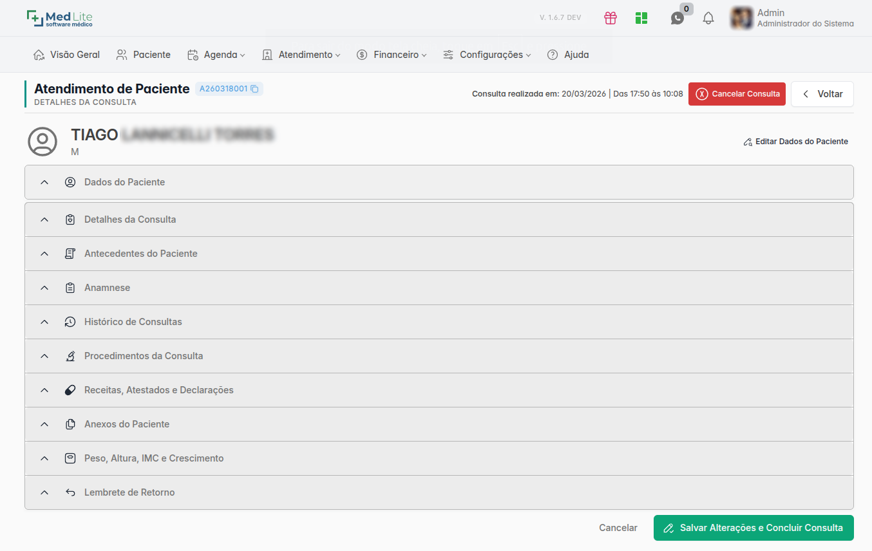The image size is (872, 551).
Task: Expand Receitas, Atestados e Declarações section
Action: click(x=439, y=390)
